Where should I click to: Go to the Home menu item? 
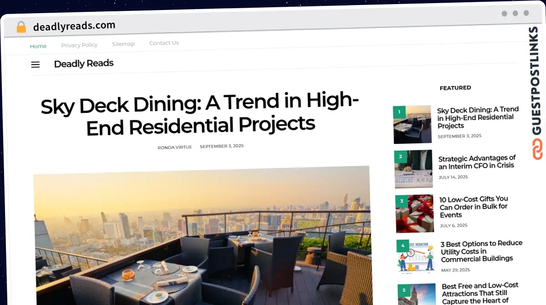point(38,46)
